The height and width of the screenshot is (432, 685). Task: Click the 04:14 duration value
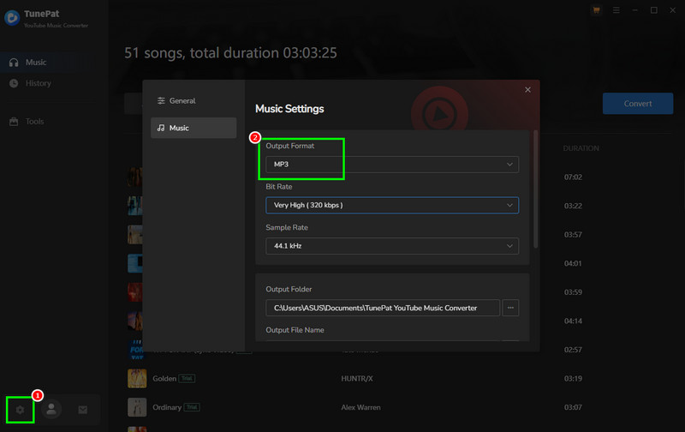point(573,321)
